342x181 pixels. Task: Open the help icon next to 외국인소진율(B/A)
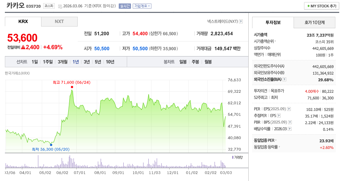click(x=284, y=80)
